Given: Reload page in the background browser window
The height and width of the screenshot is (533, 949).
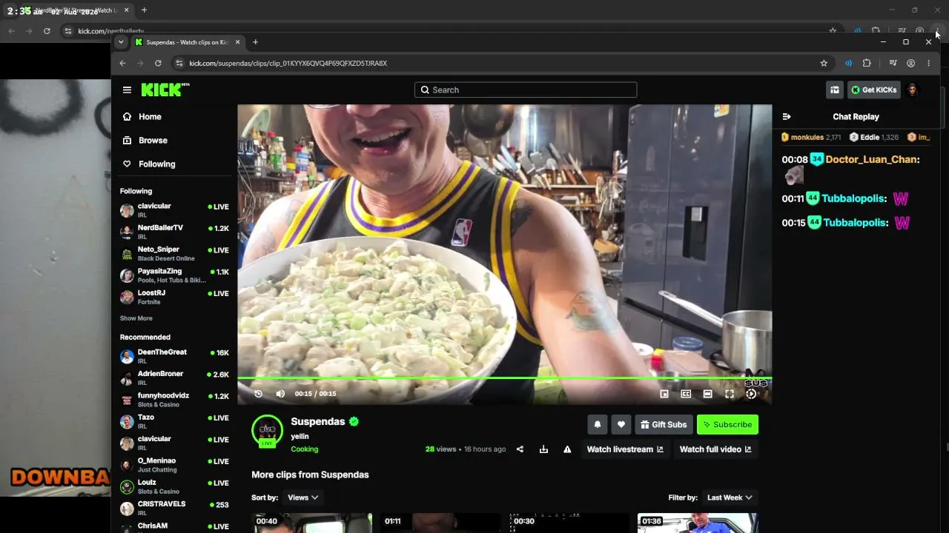Looking at the screenshot, I should pos(47,31).
